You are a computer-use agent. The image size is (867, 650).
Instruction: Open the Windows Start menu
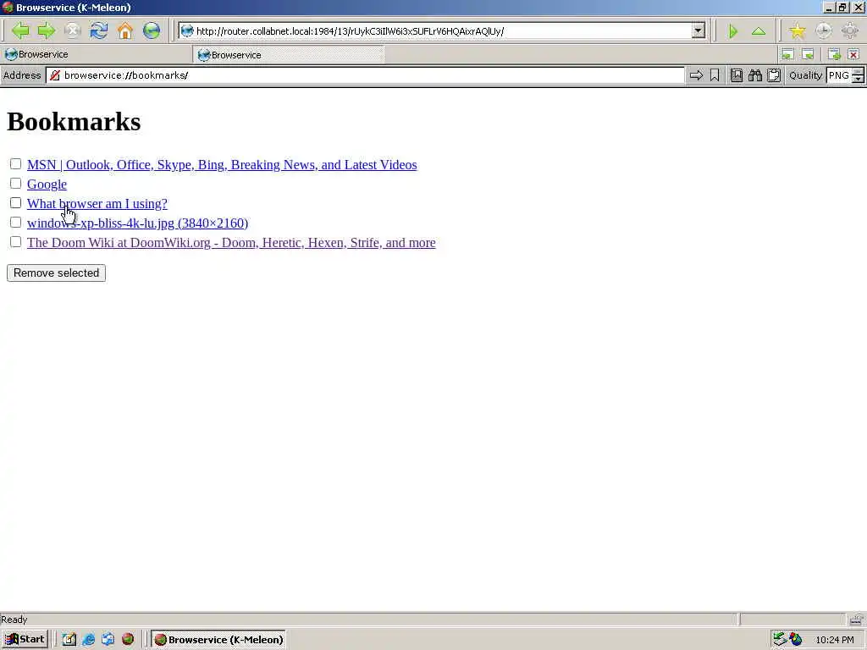click(25, 640)
